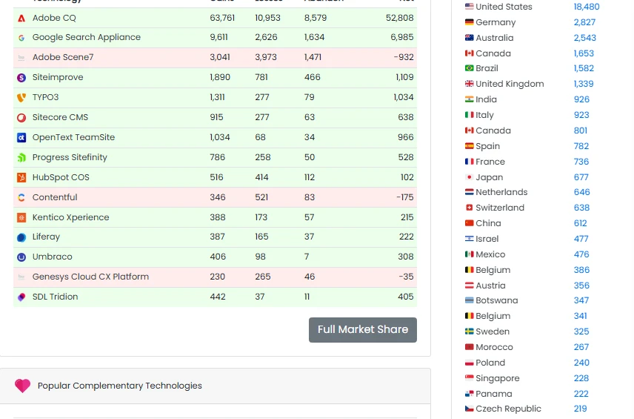Click the Netherlands count 646
Screen dimensions: 634x419
pos(582,192)
